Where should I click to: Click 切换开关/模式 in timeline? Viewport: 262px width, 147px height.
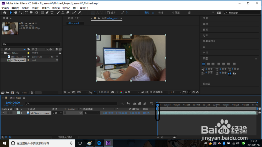pyautogui.click(x=65, y=137)
